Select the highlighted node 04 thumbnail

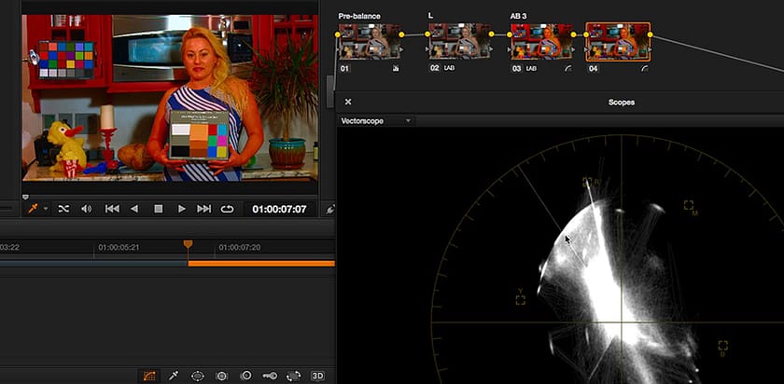pyautogui.click(x=618, y=41)
